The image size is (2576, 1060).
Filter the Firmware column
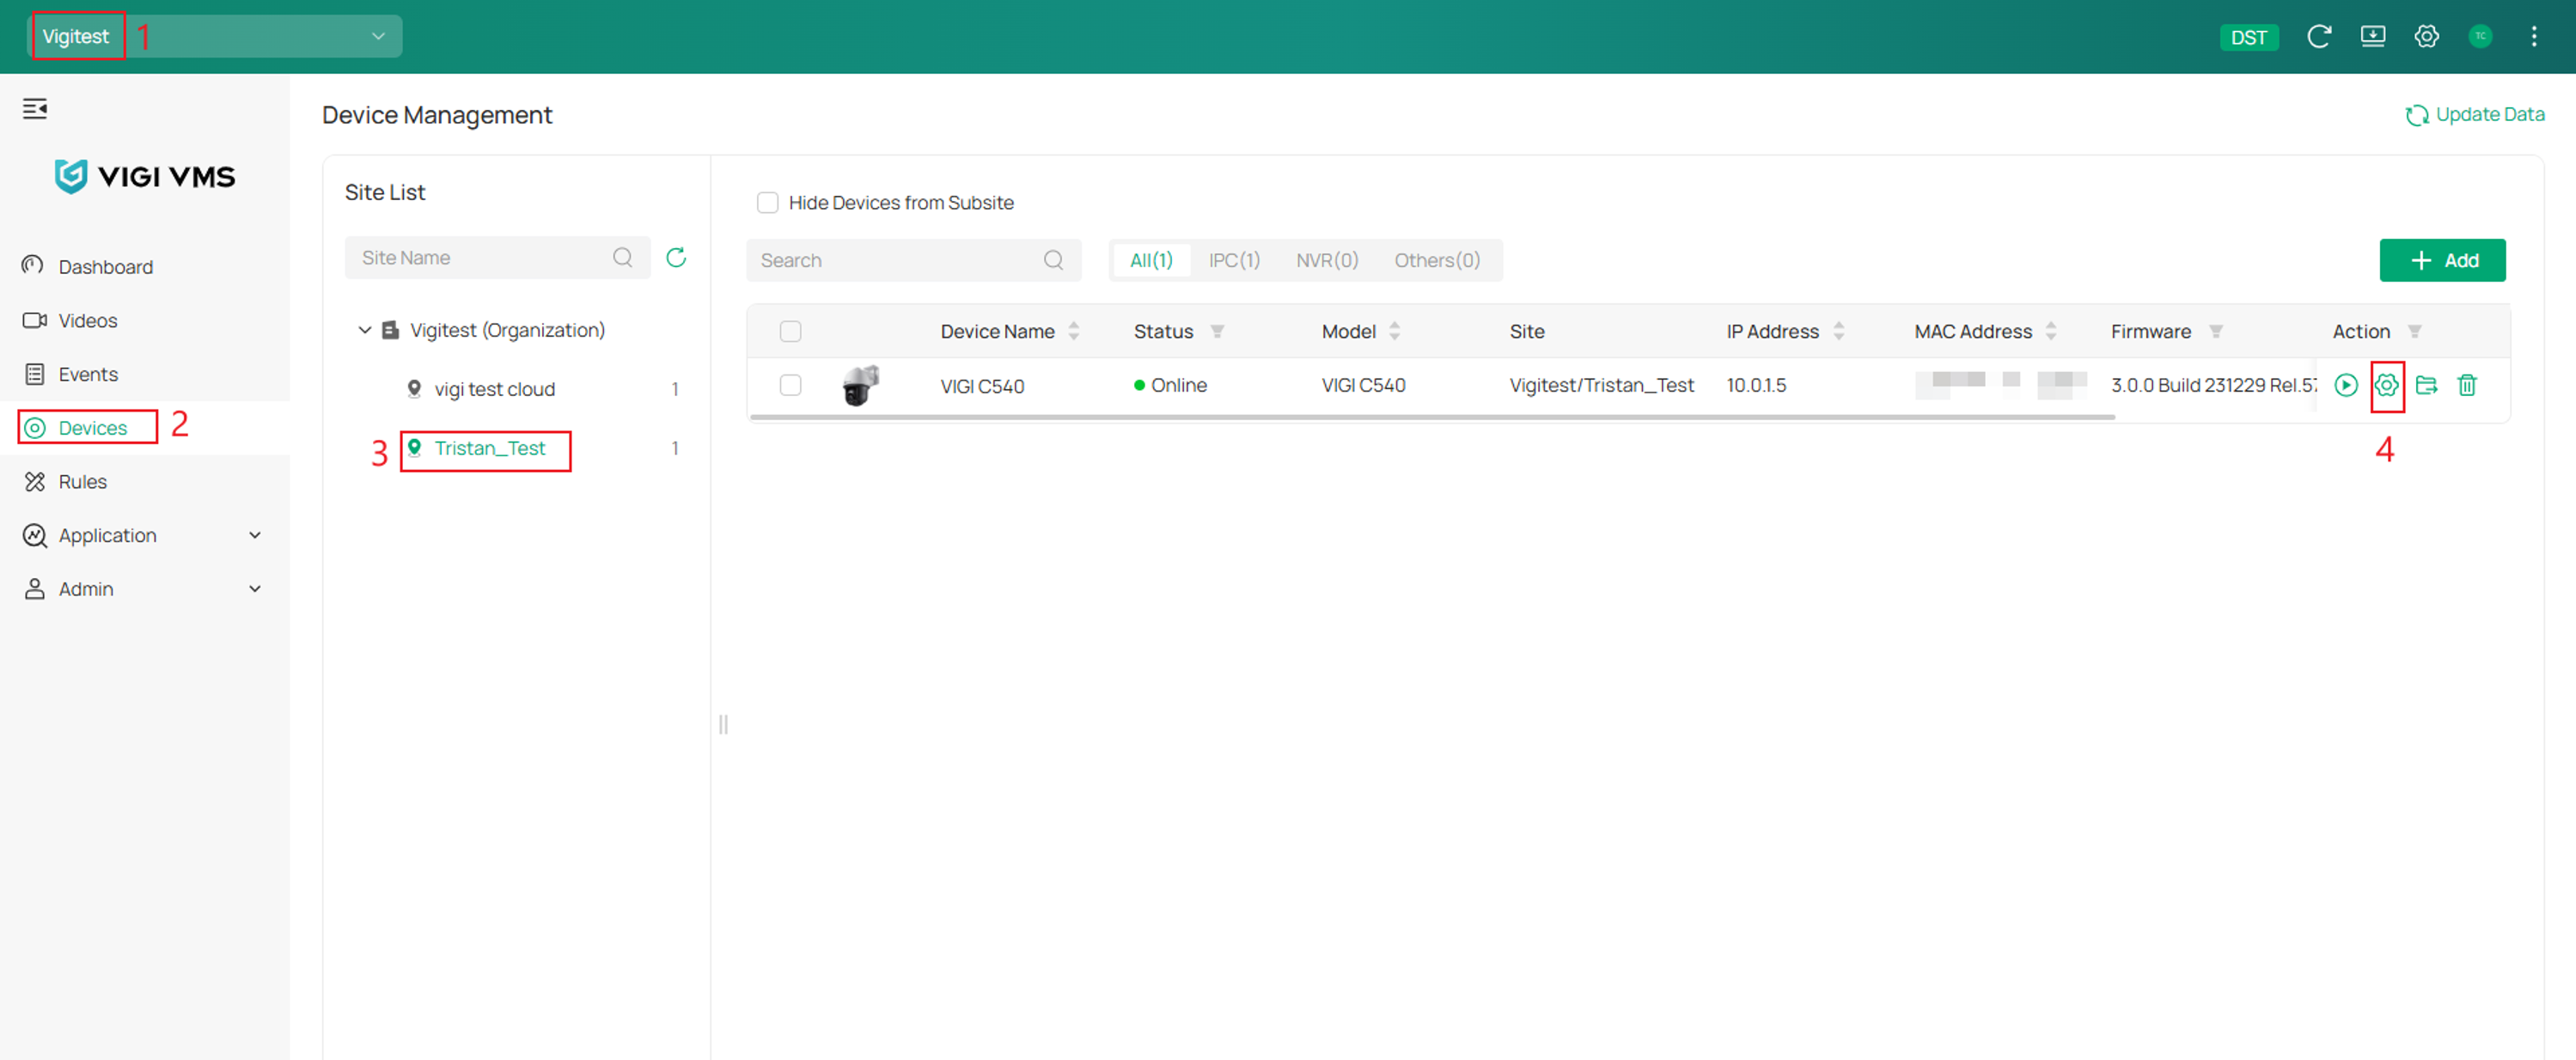pos(2216,331)
